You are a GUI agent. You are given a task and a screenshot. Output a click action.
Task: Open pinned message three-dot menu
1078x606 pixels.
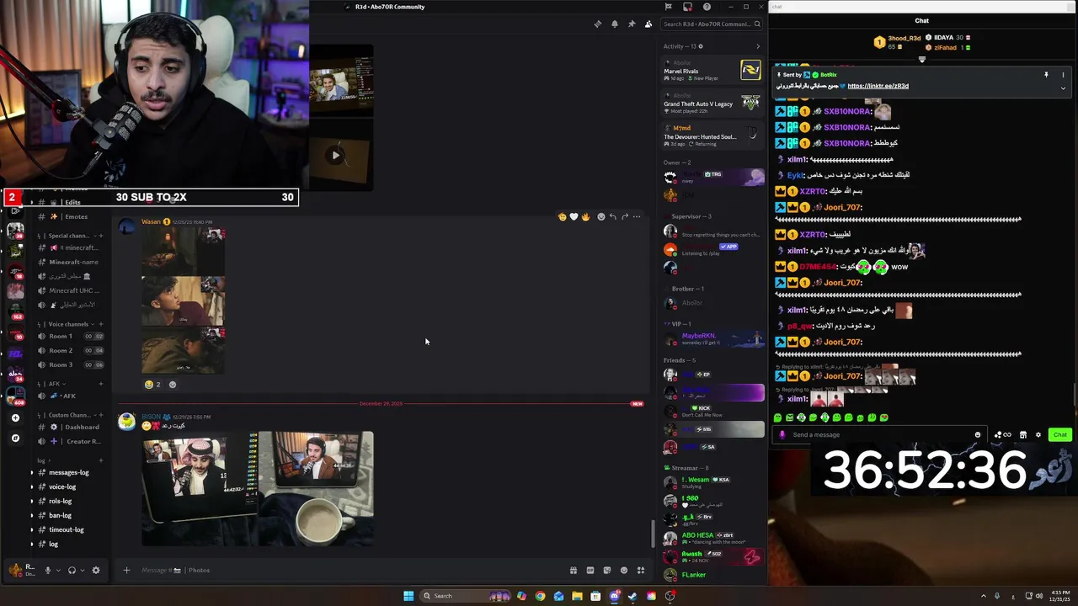point(1063,75)
